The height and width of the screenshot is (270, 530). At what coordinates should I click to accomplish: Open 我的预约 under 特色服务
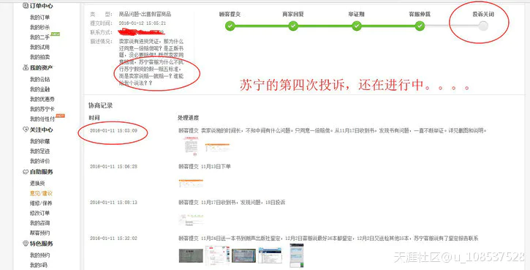[x=40, y=255]
